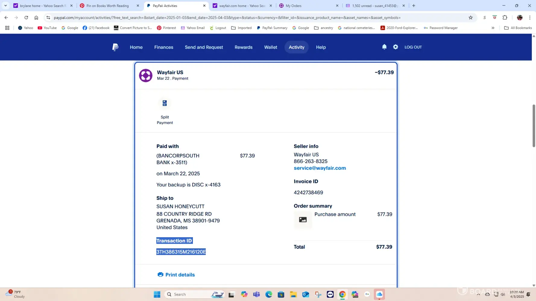Open the browser Extensions puzzle icon
This screenshot has width=536, height=301.
point(505,17)
